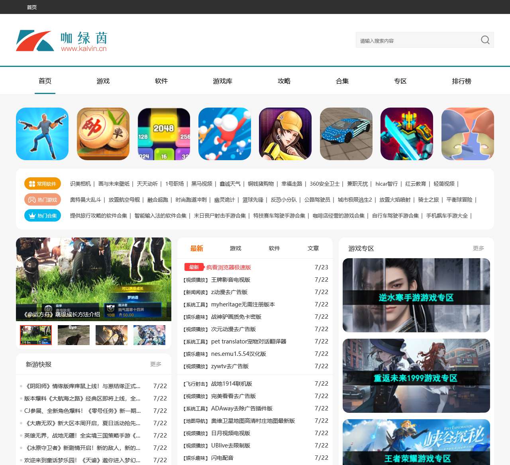Open 王牌影音电视版 list entry
Screen dimensions: 510x465
point(231,280)
